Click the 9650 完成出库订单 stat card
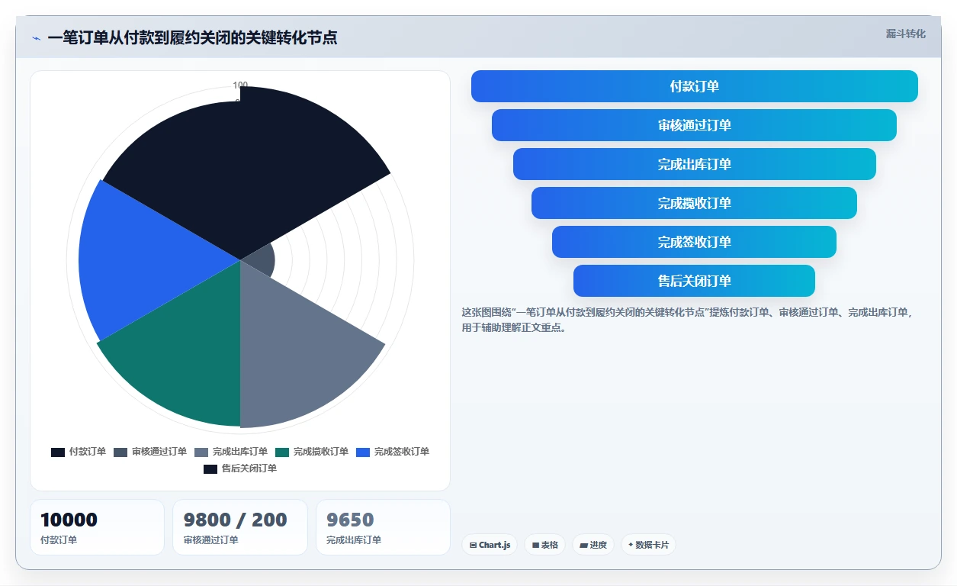Viewport: 957px width, 586px height. click(383, 527)
